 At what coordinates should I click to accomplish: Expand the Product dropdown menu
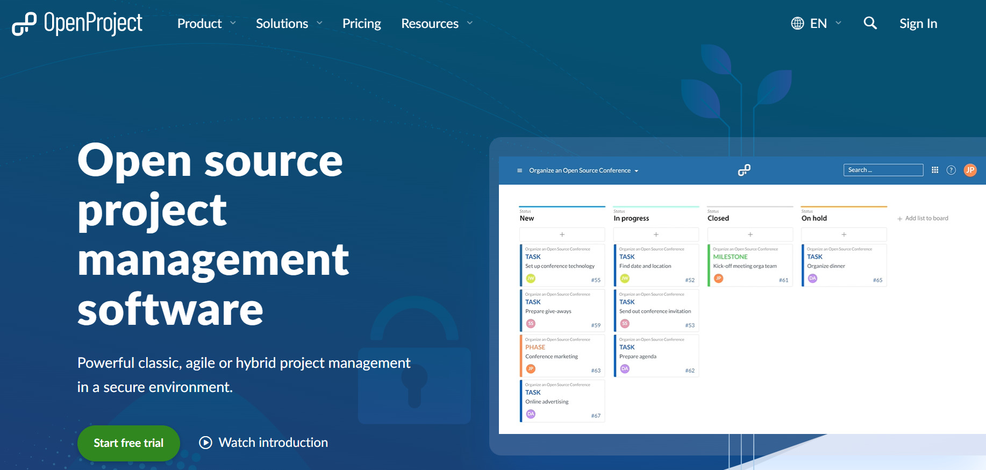tap(206, 24)
